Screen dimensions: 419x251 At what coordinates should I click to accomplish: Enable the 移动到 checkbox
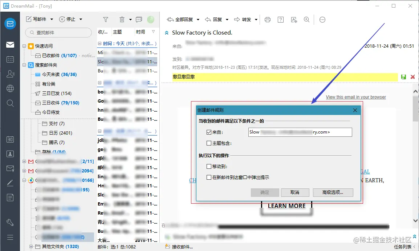209,167
